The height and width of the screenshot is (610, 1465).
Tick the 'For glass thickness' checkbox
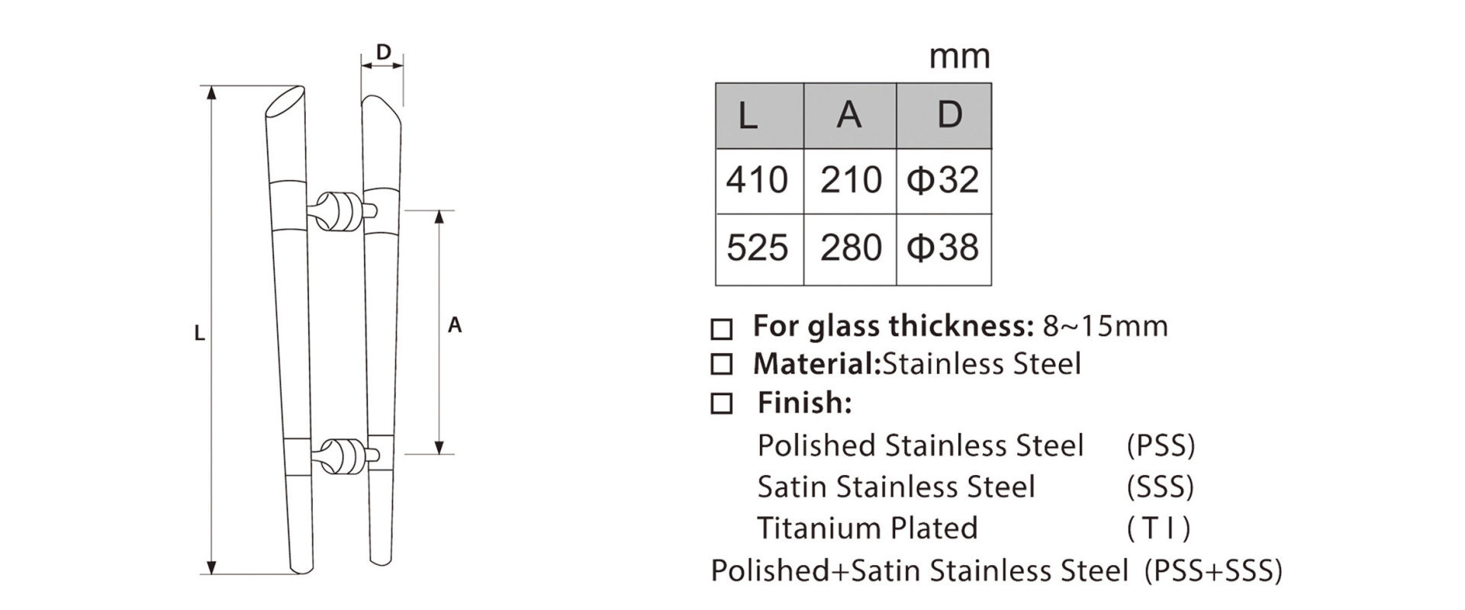point(721,329)
